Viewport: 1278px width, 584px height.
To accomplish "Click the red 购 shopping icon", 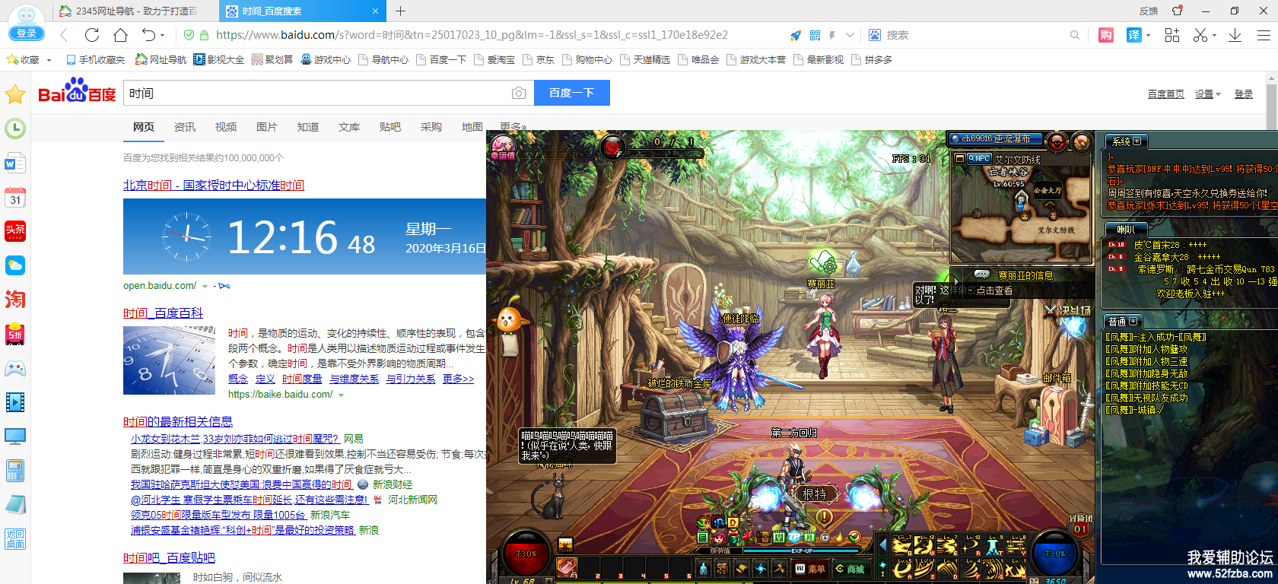I will [x=1106, y=35].
